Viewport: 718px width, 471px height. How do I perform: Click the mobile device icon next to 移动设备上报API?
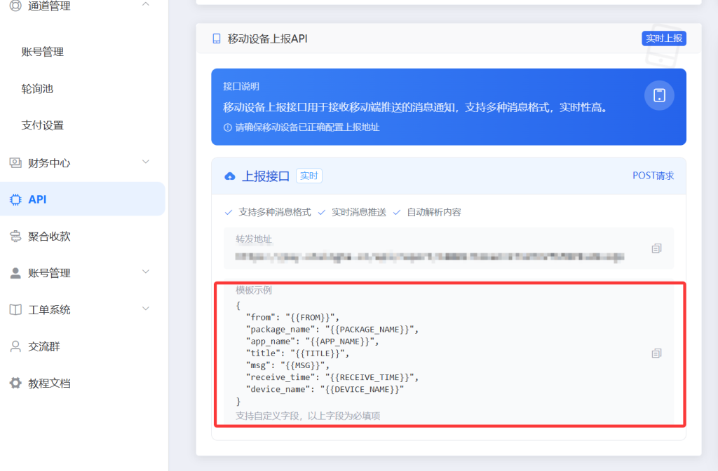point(217,39)
